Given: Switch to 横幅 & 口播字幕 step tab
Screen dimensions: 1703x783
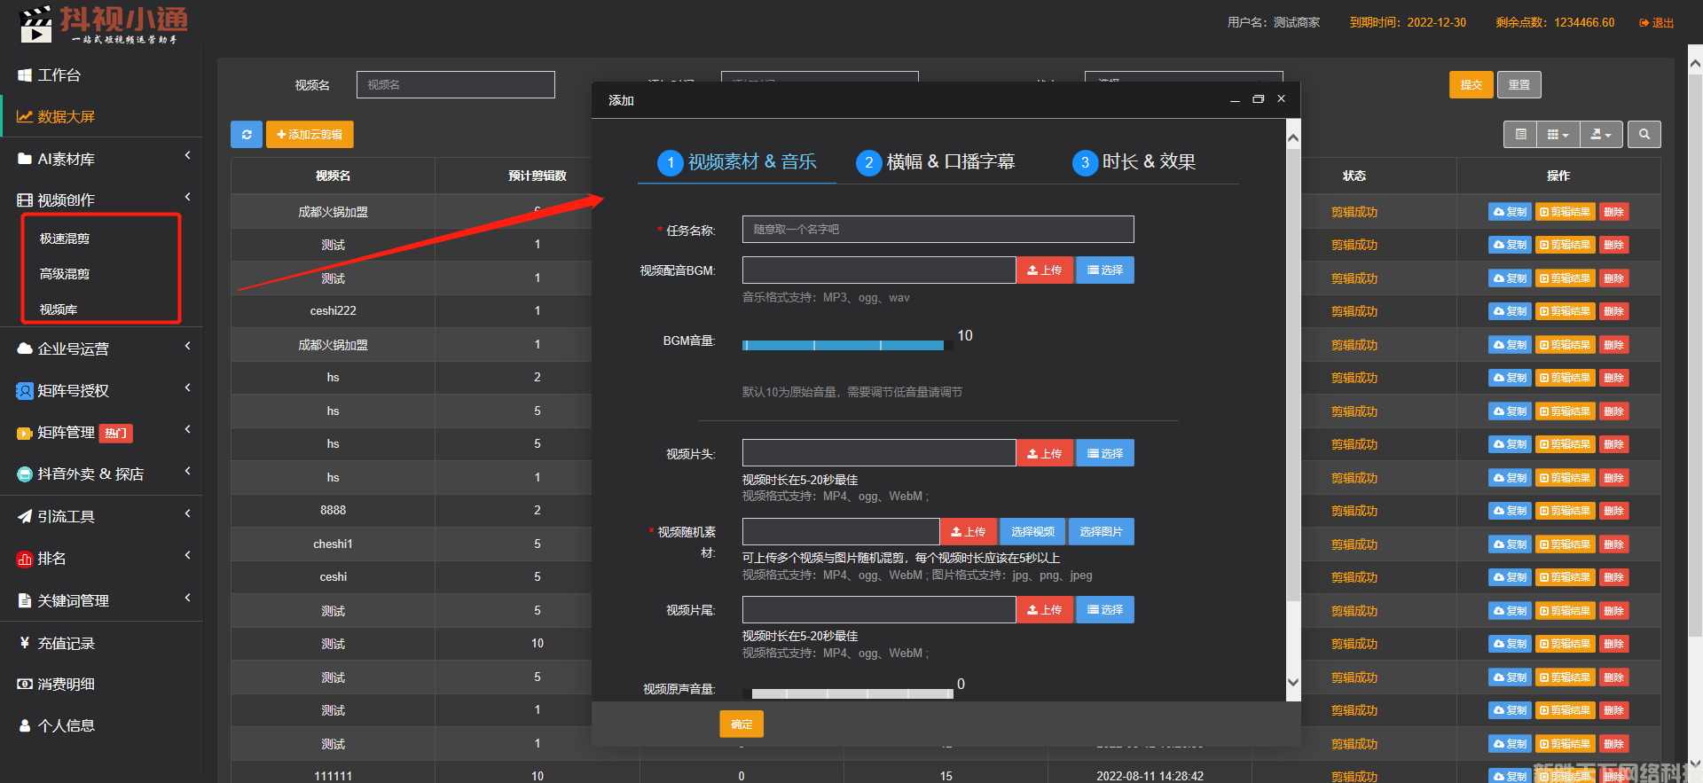Looking at the screenshot, I should pos(935,162).
